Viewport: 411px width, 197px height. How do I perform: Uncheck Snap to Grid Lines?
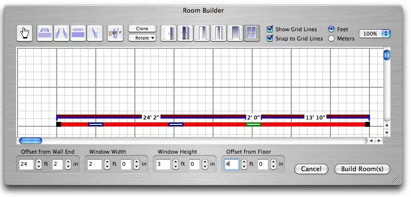[270, 39]
